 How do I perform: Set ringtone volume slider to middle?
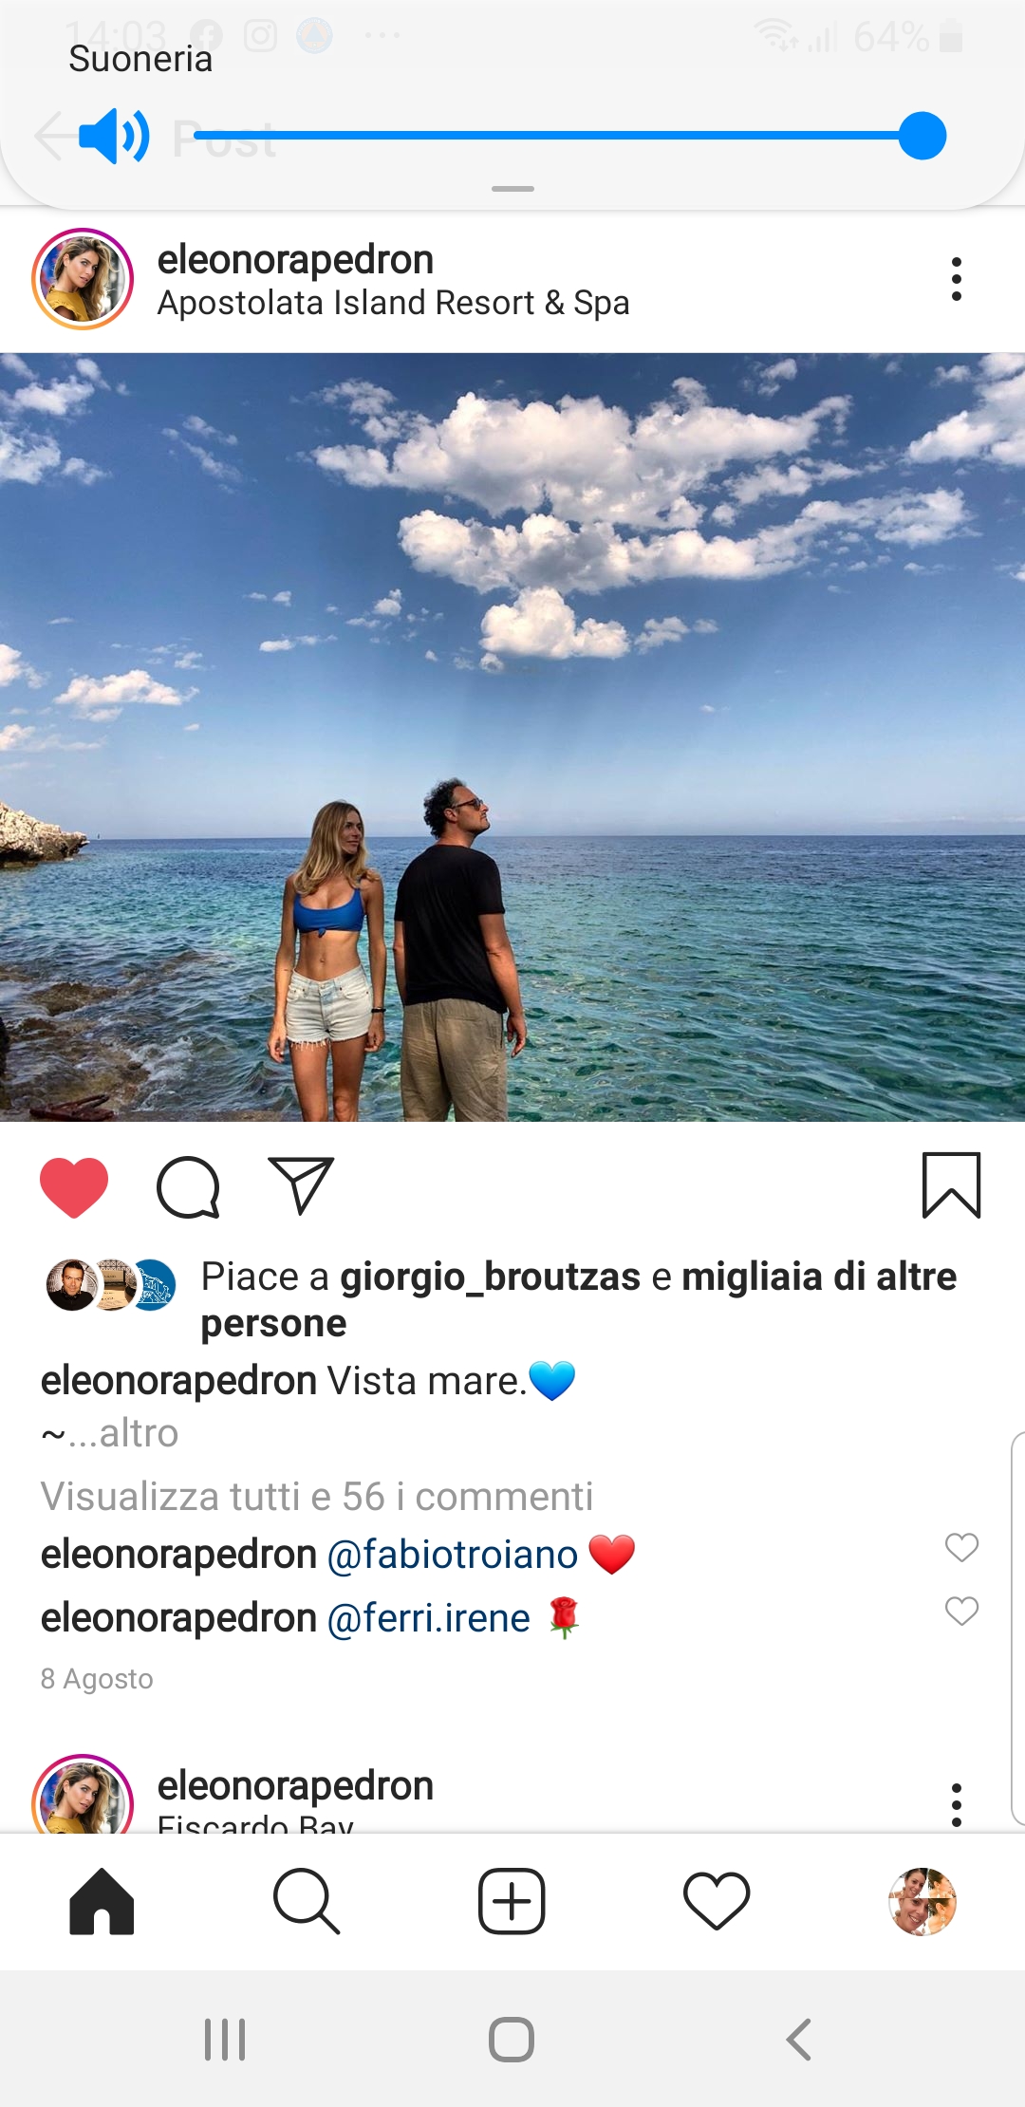558,136
